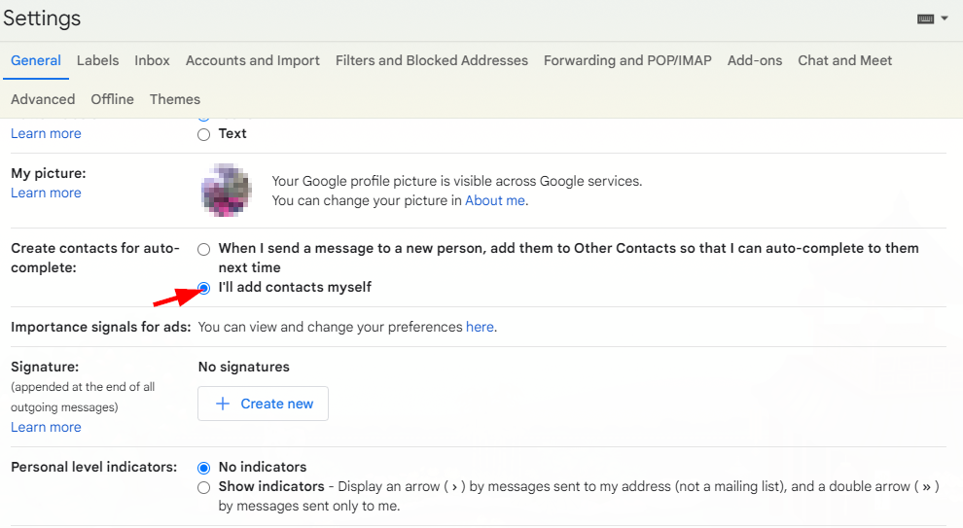This screenshot has width=963, height=528.
Task: Expand the input tools dropdown arrow
Action: [945, 18]
